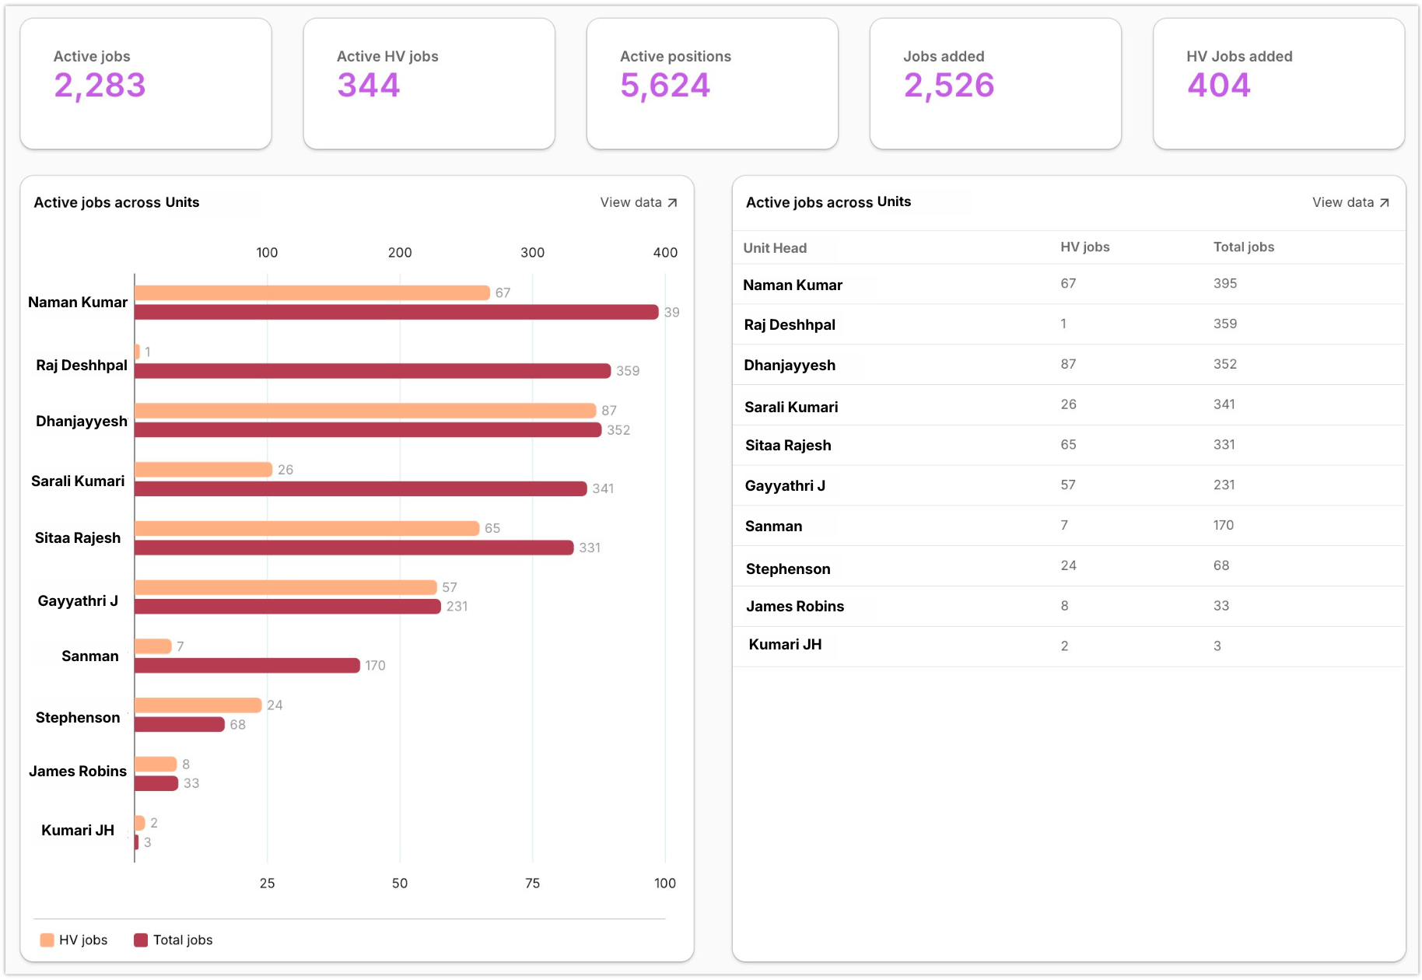Select Kumari JH name in the table
The image size is (1422, 980).
(x=785, y=644)
